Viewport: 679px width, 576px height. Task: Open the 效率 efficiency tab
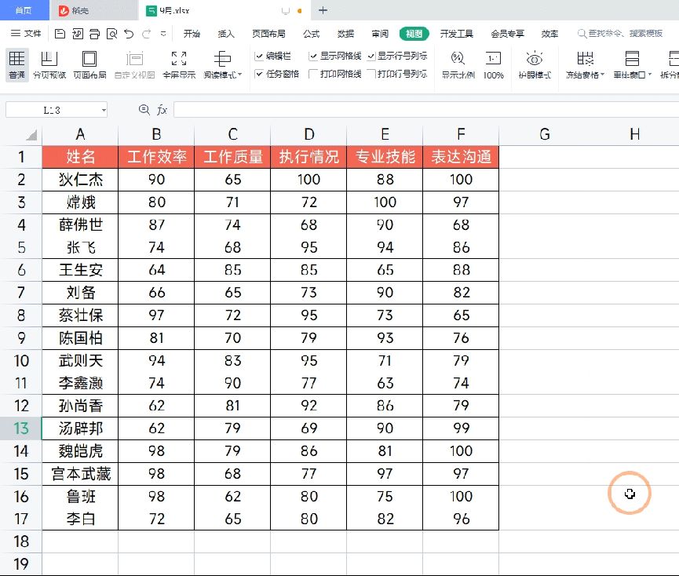coord(549,34)
